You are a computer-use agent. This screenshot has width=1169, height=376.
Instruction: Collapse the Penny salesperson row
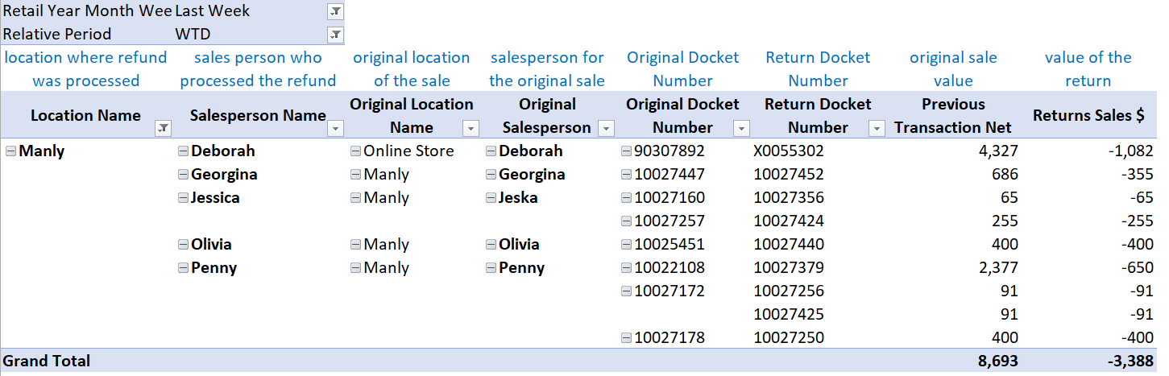click(183, 268)
